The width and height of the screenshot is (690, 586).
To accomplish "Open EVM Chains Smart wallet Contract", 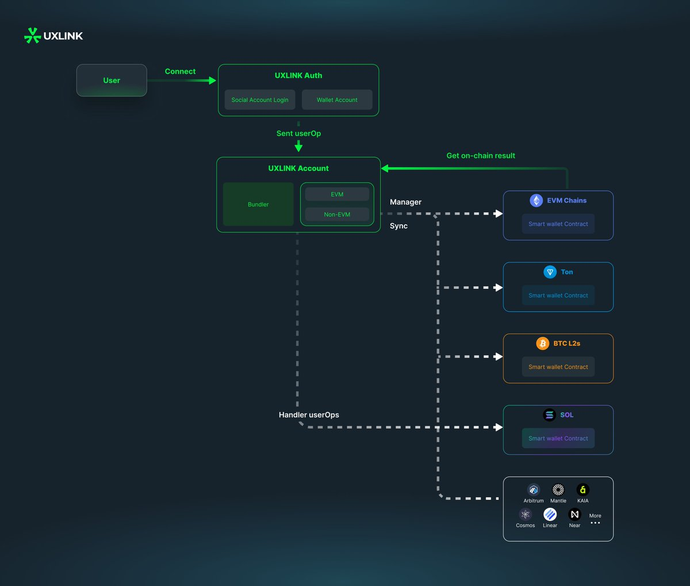I will 558,224.
